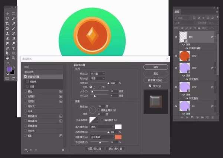Click the orange shadow color swatch
223x158 pixels.
pos(119,137)
